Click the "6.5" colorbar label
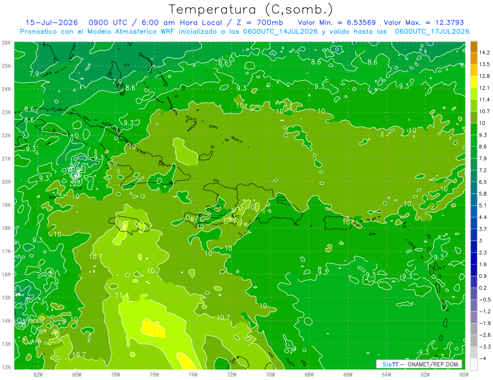 coord(483,182)
